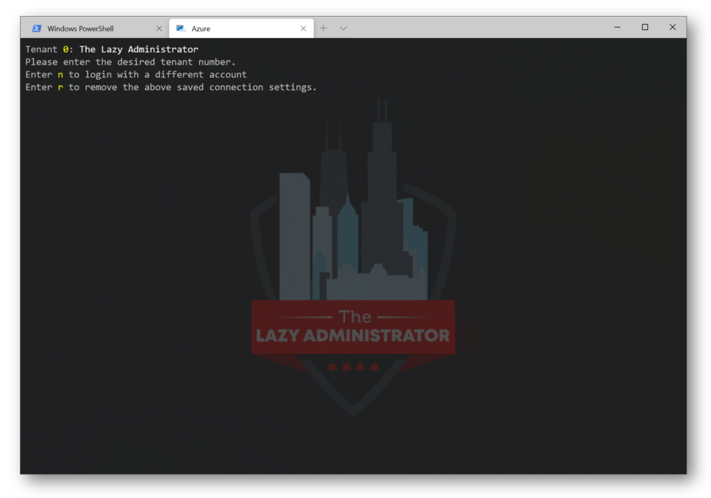Click the Azure cloud shell tab icon

coord(181,28)
